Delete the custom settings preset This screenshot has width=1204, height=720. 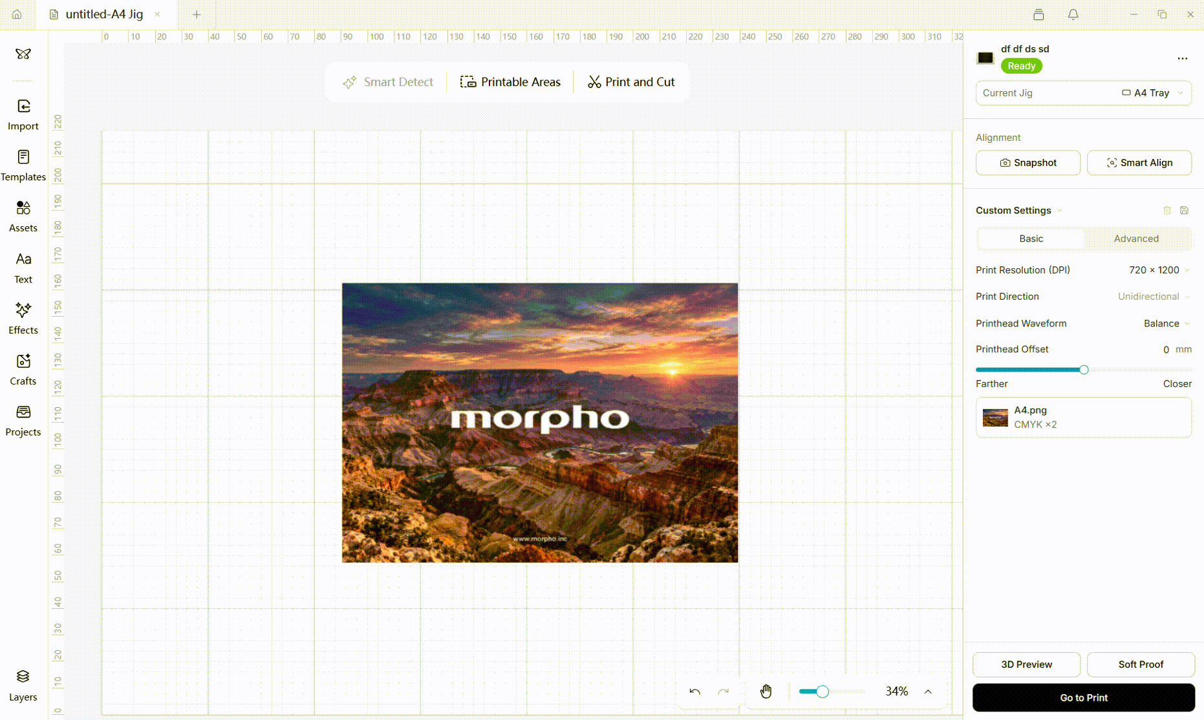pyautogui.click(x=1167, y=211)
